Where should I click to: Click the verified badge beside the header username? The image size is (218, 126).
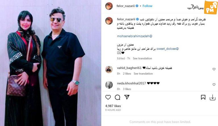point(137,6)
